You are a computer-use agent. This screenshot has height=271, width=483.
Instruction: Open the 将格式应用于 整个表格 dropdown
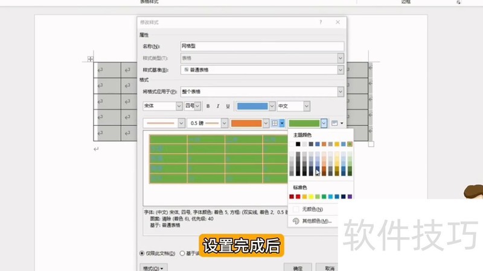[x=341, y=92]
